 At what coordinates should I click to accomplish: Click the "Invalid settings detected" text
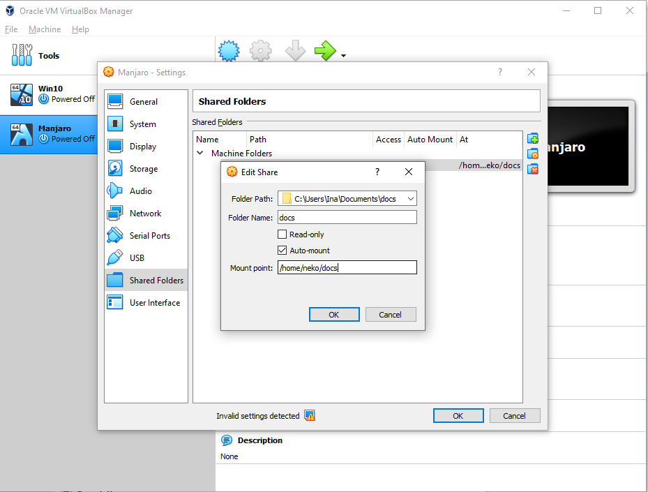258,416
